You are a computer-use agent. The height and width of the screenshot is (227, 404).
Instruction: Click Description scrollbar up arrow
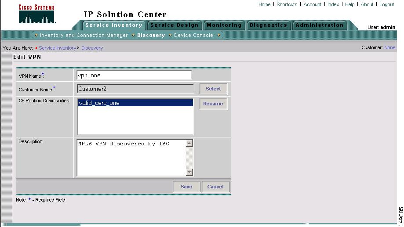[x=189, y=143]
